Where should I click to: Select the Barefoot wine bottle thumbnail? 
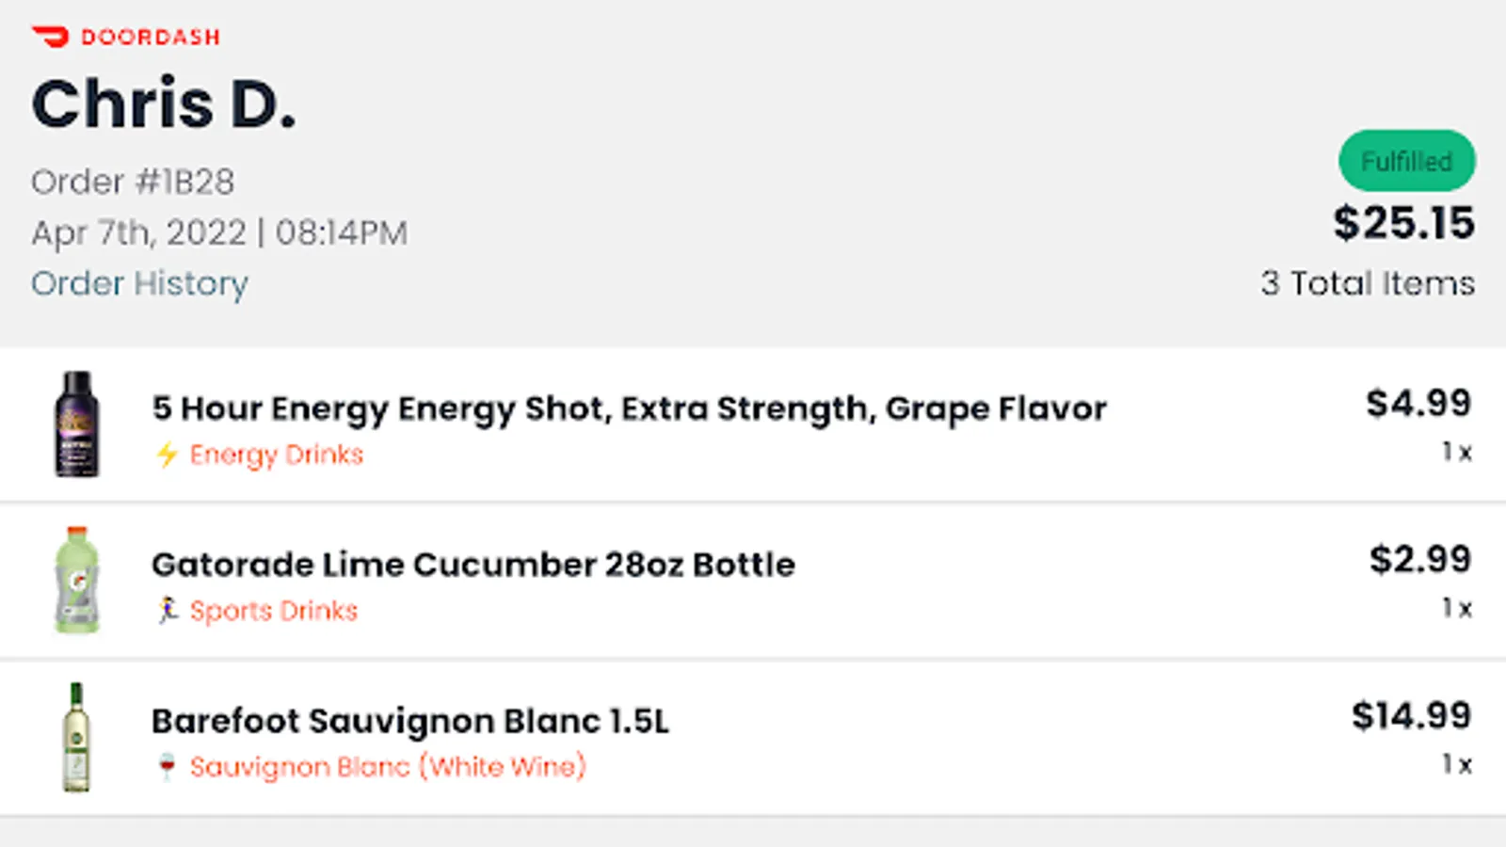(76, 737)
